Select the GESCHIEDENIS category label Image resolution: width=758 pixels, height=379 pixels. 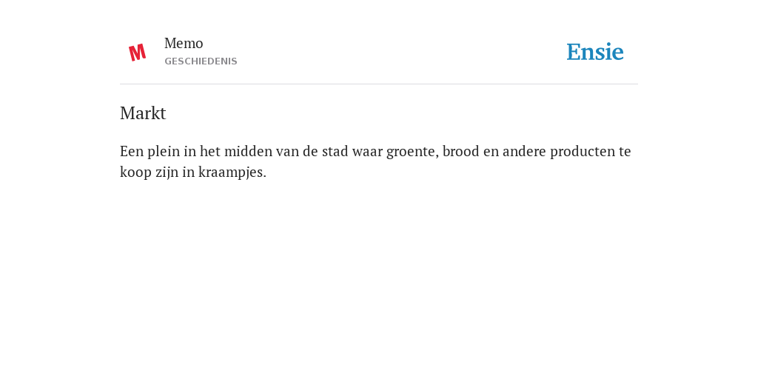point(201,61)
